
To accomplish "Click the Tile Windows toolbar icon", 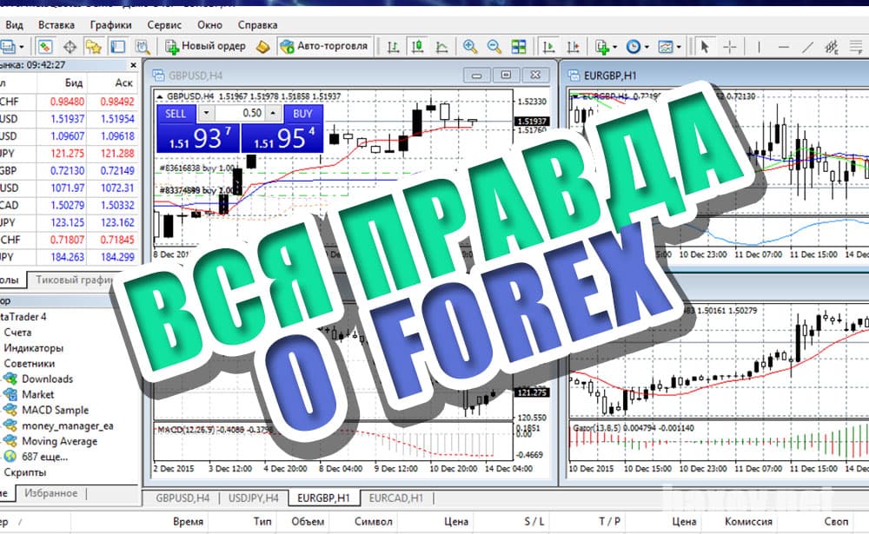I will click(518, 45).
